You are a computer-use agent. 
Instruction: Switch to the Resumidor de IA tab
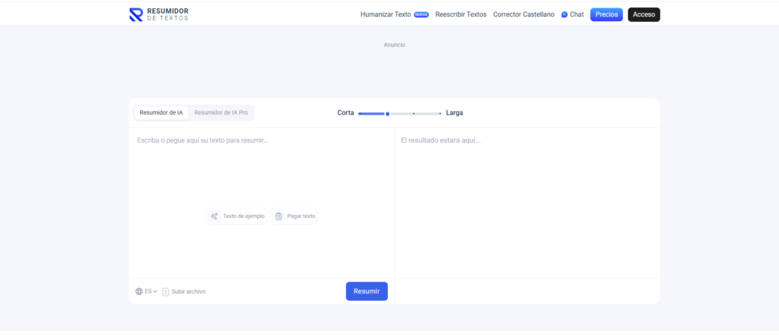coord(161,112)
